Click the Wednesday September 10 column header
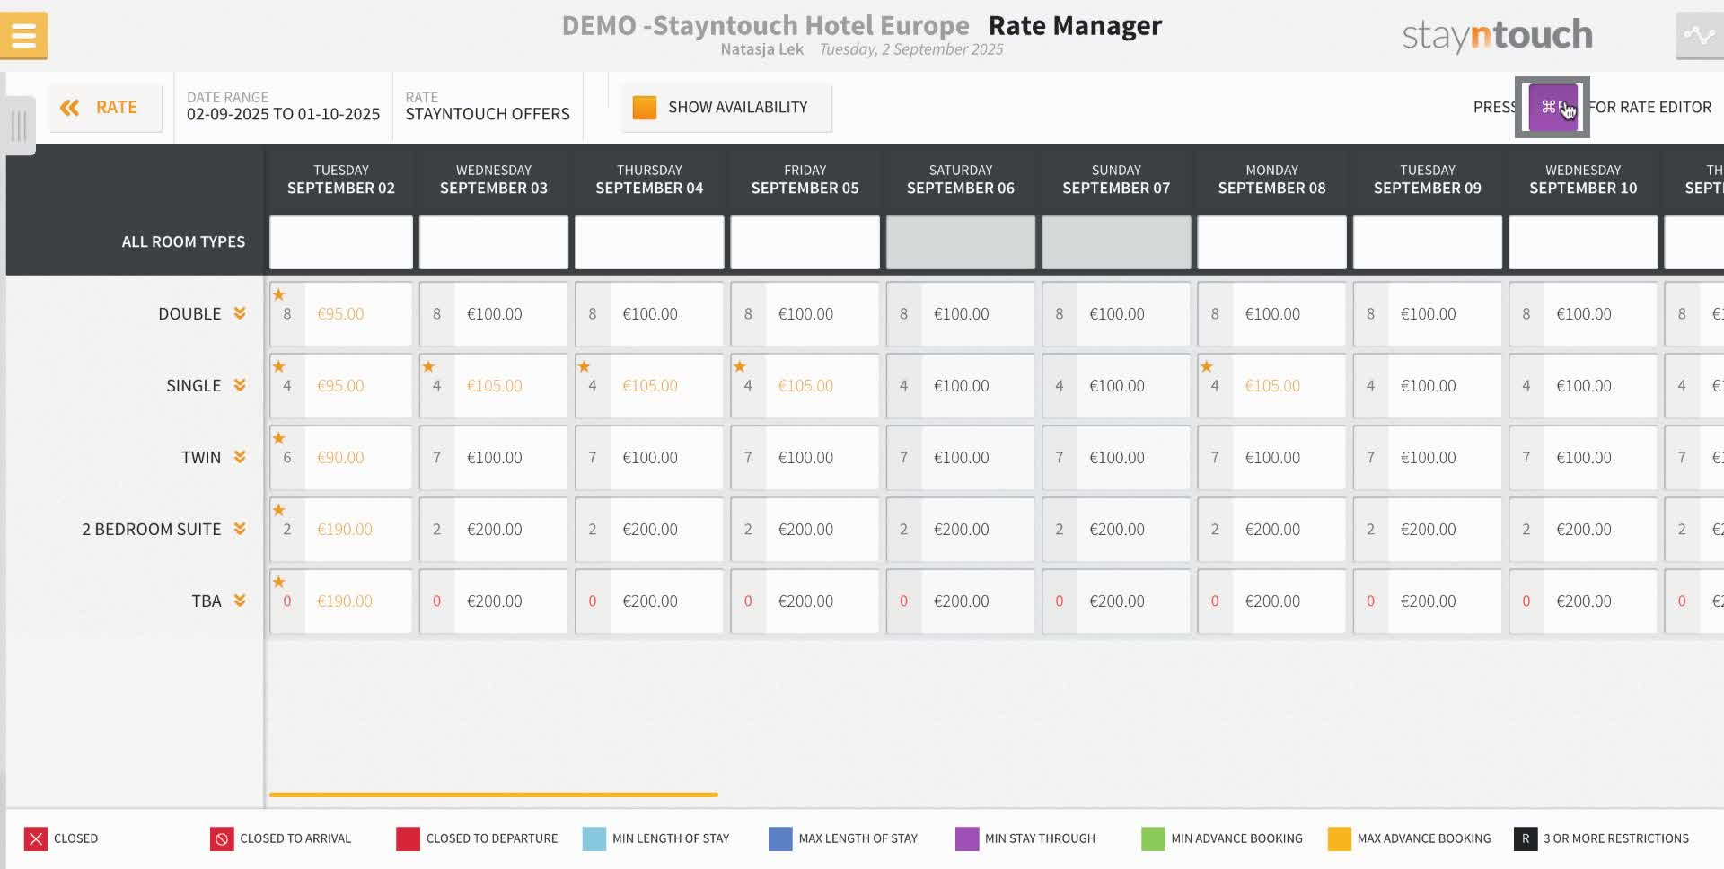Image resolution: width=1724 pixels, height=869 pixels. (x=1583, y=180)
